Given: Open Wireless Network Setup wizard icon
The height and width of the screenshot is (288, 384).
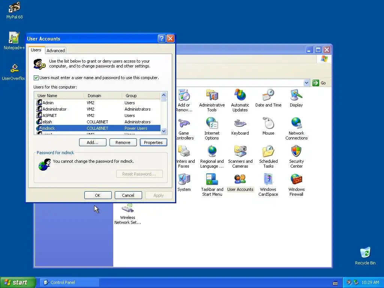Looking at the screenshot, I should (127, 213).
